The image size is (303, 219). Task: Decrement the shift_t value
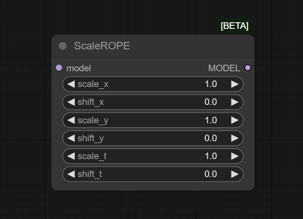pos(71,174)
